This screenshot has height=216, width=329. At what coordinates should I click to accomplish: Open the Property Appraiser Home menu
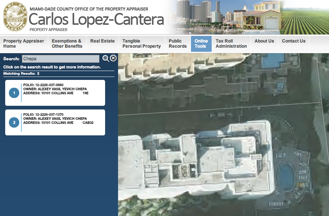[24, 44]
